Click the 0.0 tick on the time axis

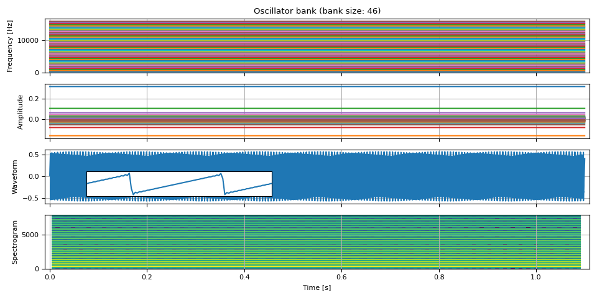50,277
